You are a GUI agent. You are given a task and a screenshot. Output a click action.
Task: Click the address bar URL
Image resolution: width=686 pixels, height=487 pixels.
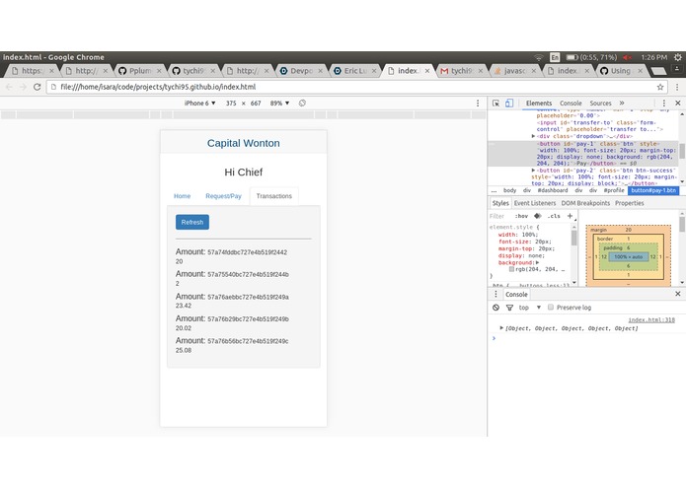pyautogui.click(x=158, y=87)
